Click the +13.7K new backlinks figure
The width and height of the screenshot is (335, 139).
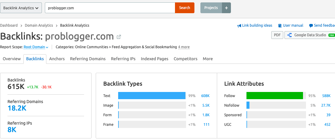point(33,87)
